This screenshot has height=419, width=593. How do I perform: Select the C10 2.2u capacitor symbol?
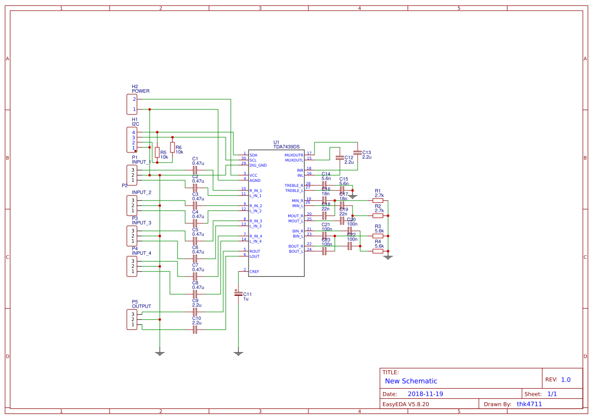(195, 329)
